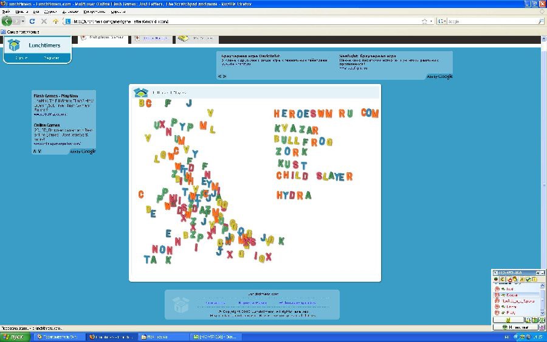Click the wide yellow-icon button in messenger
The width and height of the screenshot is (547, 342).
508,319
